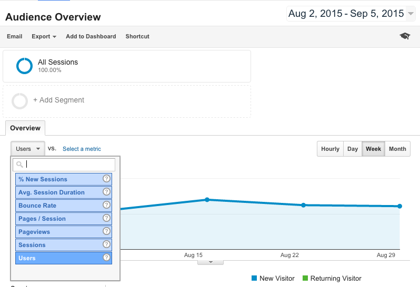Click the graduation cap education icon
This screenshot has height=287, width=420.
coord(404,36)
